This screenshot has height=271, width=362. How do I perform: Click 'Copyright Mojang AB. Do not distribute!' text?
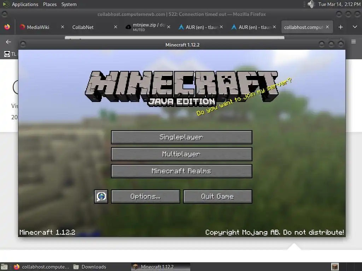pos(274,232)
